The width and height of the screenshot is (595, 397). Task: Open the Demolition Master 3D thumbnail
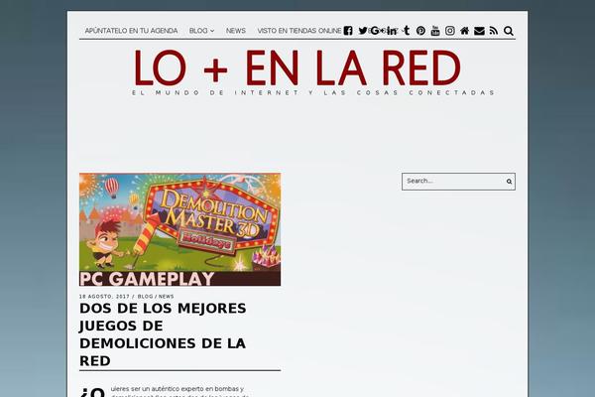179,229
